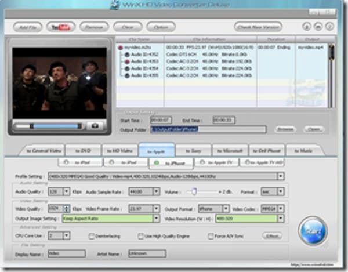Click the Output Folder path field
The image size is (348, 272).
208,129
